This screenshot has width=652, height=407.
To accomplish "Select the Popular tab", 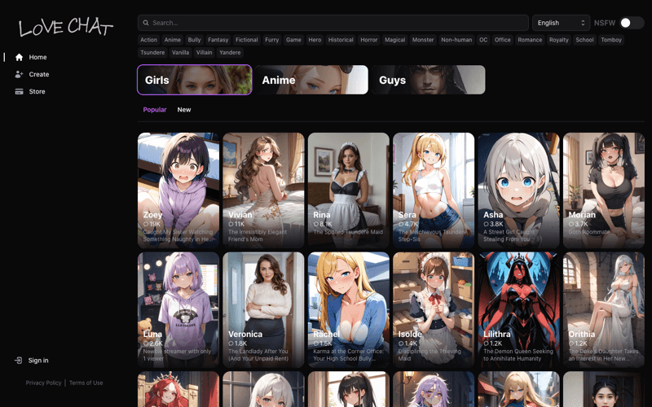I will [x=155, y=110].
